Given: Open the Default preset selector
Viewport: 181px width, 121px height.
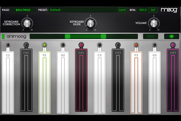Looking at the screenshot, I should (x=83, y=10).
